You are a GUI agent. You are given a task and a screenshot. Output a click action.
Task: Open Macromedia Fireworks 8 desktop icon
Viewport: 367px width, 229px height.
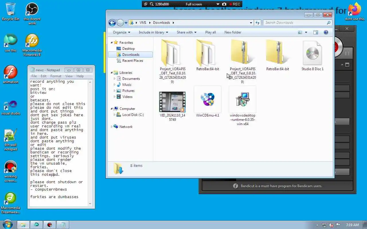pyautogui.click(x=32, y=45)
